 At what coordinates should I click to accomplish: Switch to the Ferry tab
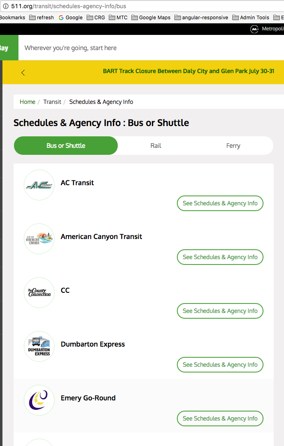[x=233, y=146]
